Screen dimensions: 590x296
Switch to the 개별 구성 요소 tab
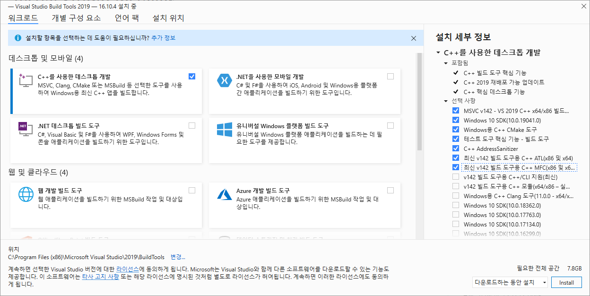tap(76, 18)
